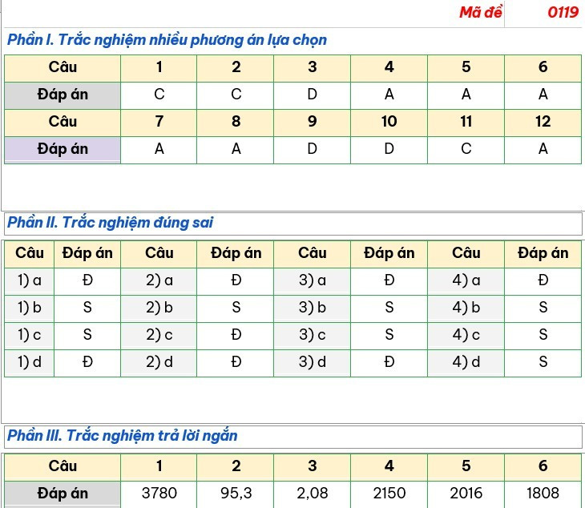Click heading 'Phần I. Trắc nghiệm nhiều phương án lựa chọn'
The width and height of the screenshot is (585, 508).
(167, 40)
